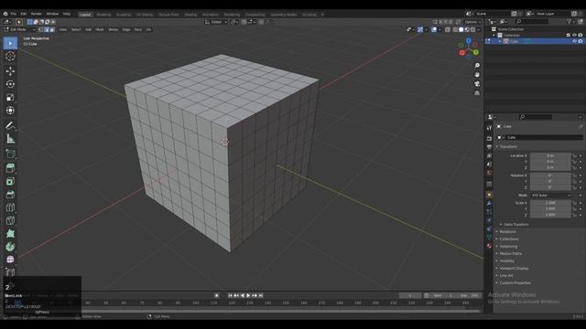Open the Global transform orientation dropdown
Screen dimensions: 586x329
pyautogui.click(x=216, y=22)
